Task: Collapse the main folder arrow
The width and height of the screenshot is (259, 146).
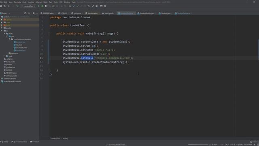Action: tap(4, 34)
